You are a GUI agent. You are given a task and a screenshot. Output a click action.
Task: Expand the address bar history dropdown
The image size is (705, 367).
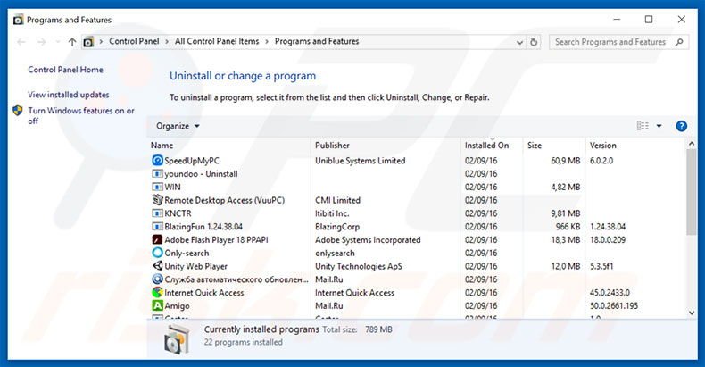519,42
